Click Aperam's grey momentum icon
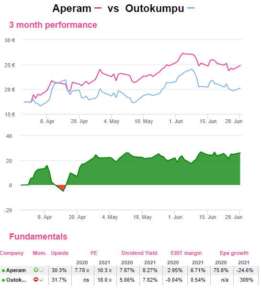 (41, 270)
